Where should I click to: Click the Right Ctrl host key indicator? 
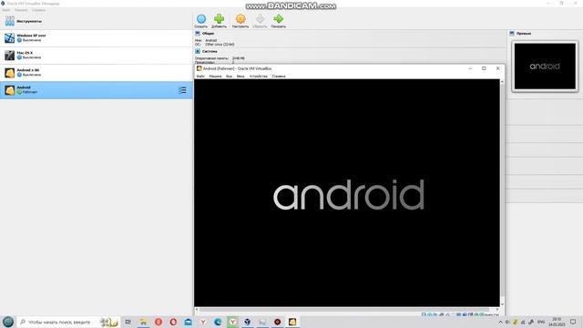(492, 315)
